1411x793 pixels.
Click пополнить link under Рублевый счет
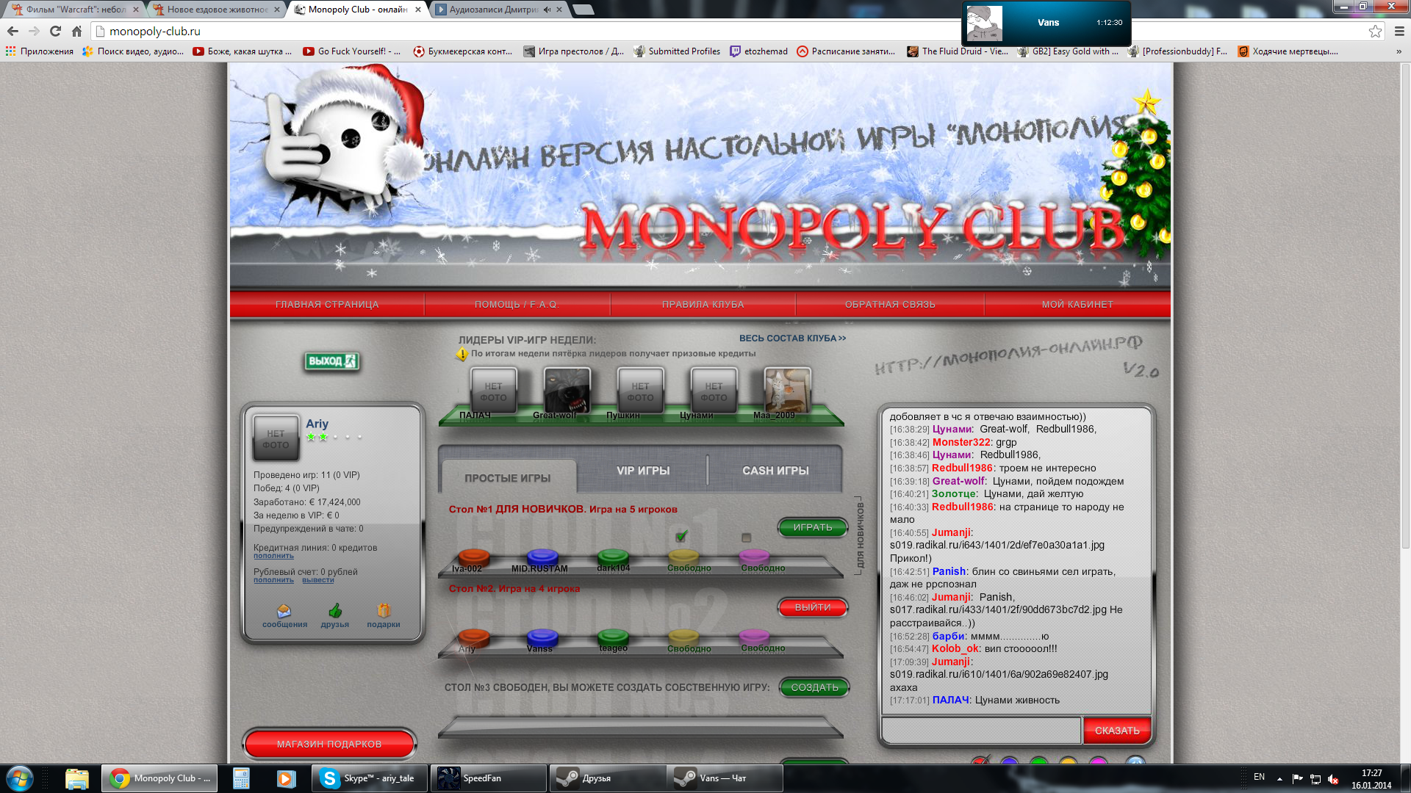tap(273, 580)
